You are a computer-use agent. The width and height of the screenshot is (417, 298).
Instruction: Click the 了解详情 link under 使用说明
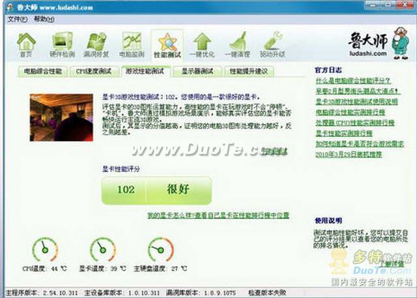[x=392, y=264]
